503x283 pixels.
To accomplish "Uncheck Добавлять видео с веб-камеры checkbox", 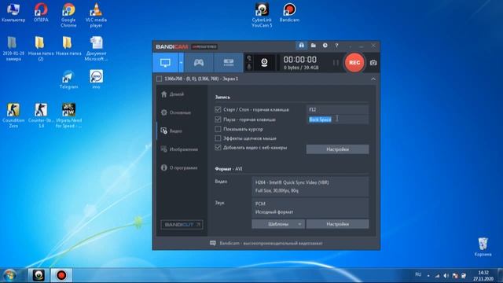I will coord(218,148).
